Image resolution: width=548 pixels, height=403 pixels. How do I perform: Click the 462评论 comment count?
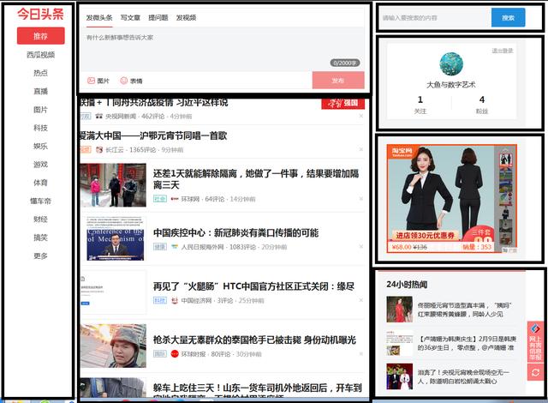[x=152, y=116]
